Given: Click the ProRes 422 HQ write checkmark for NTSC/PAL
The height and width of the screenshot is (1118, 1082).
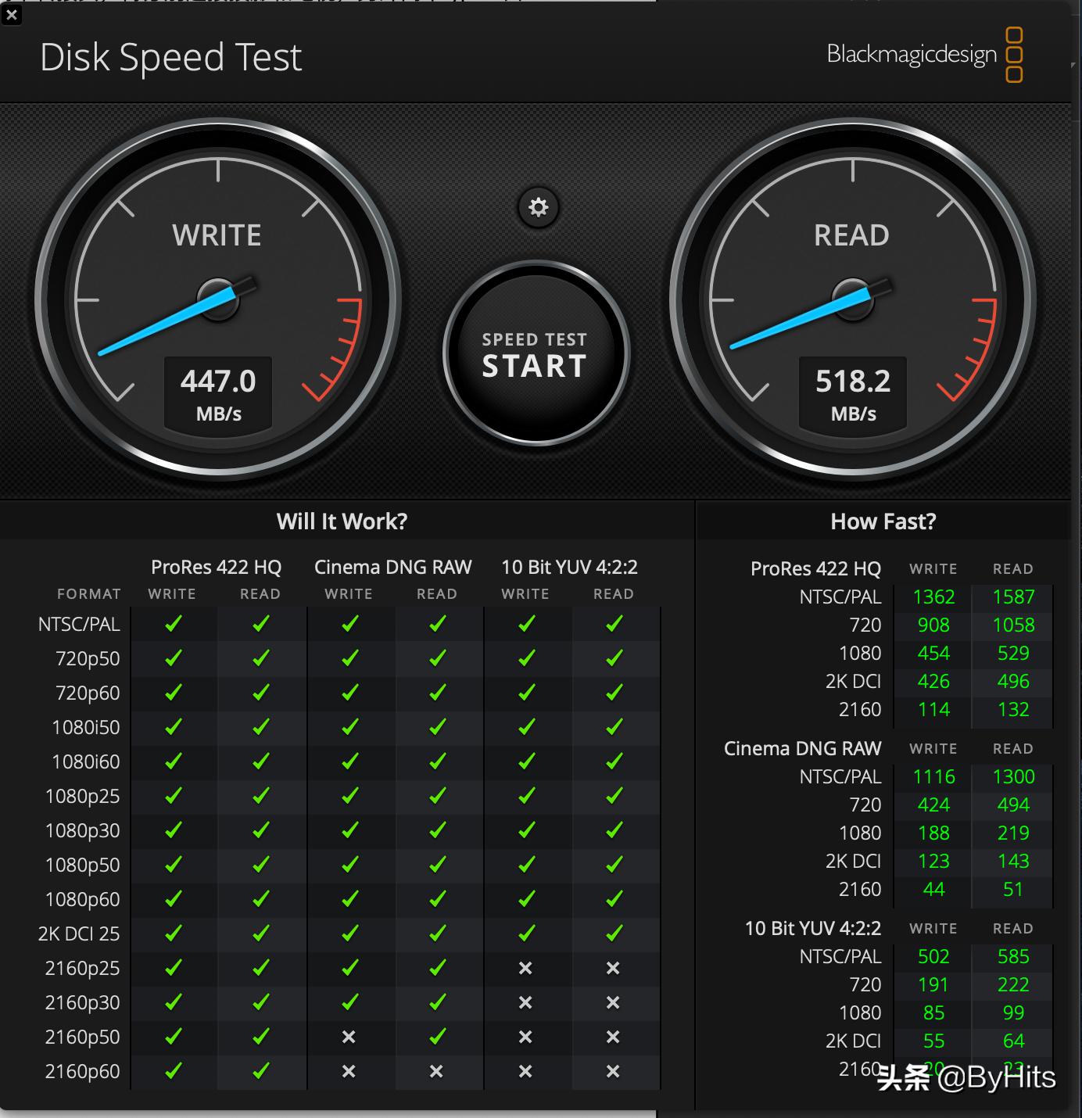Looking at the screenshot, I should click(173, 624).
